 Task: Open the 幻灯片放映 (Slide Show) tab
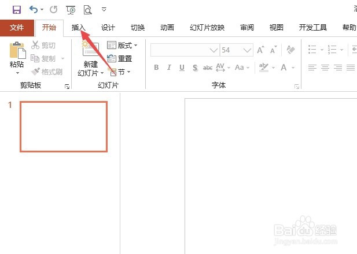coord(207,28)
